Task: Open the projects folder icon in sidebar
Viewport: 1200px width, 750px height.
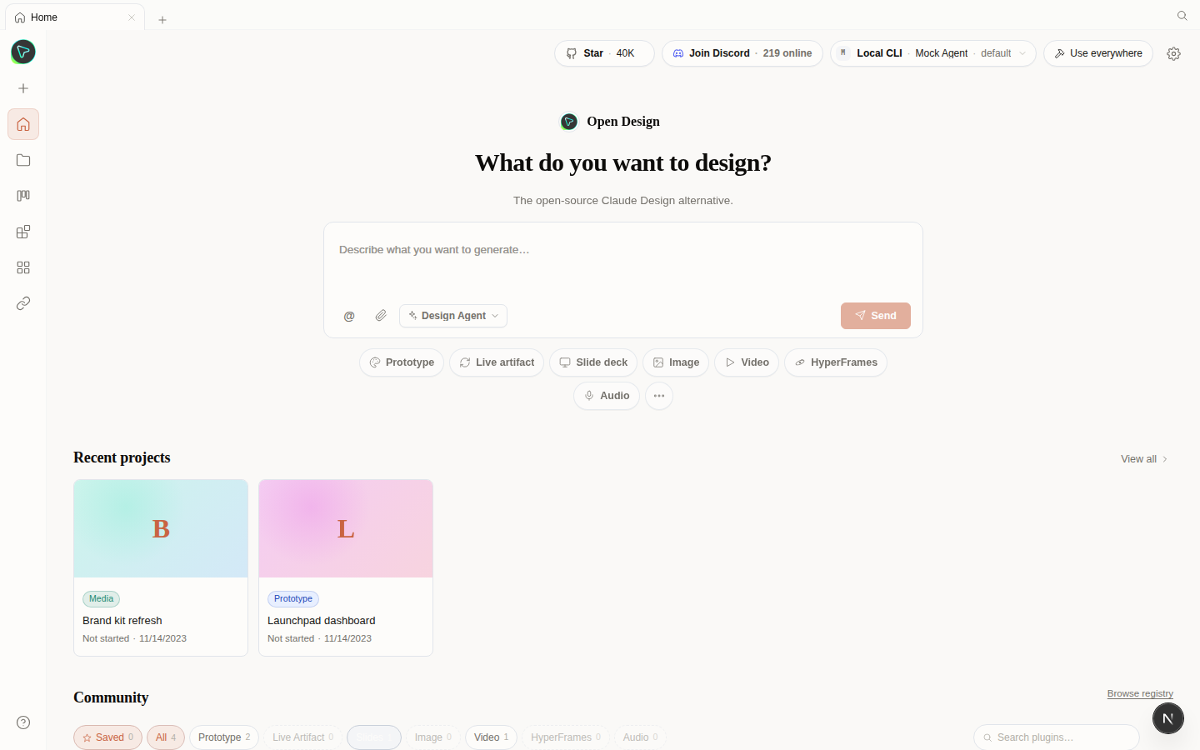Action: click(23, 160)
